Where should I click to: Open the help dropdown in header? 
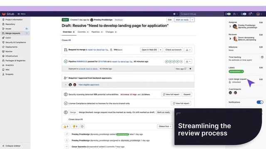click(251, 14)
